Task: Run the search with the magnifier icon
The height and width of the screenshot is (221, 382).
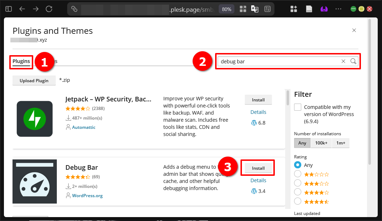Action: pos(353,61)
